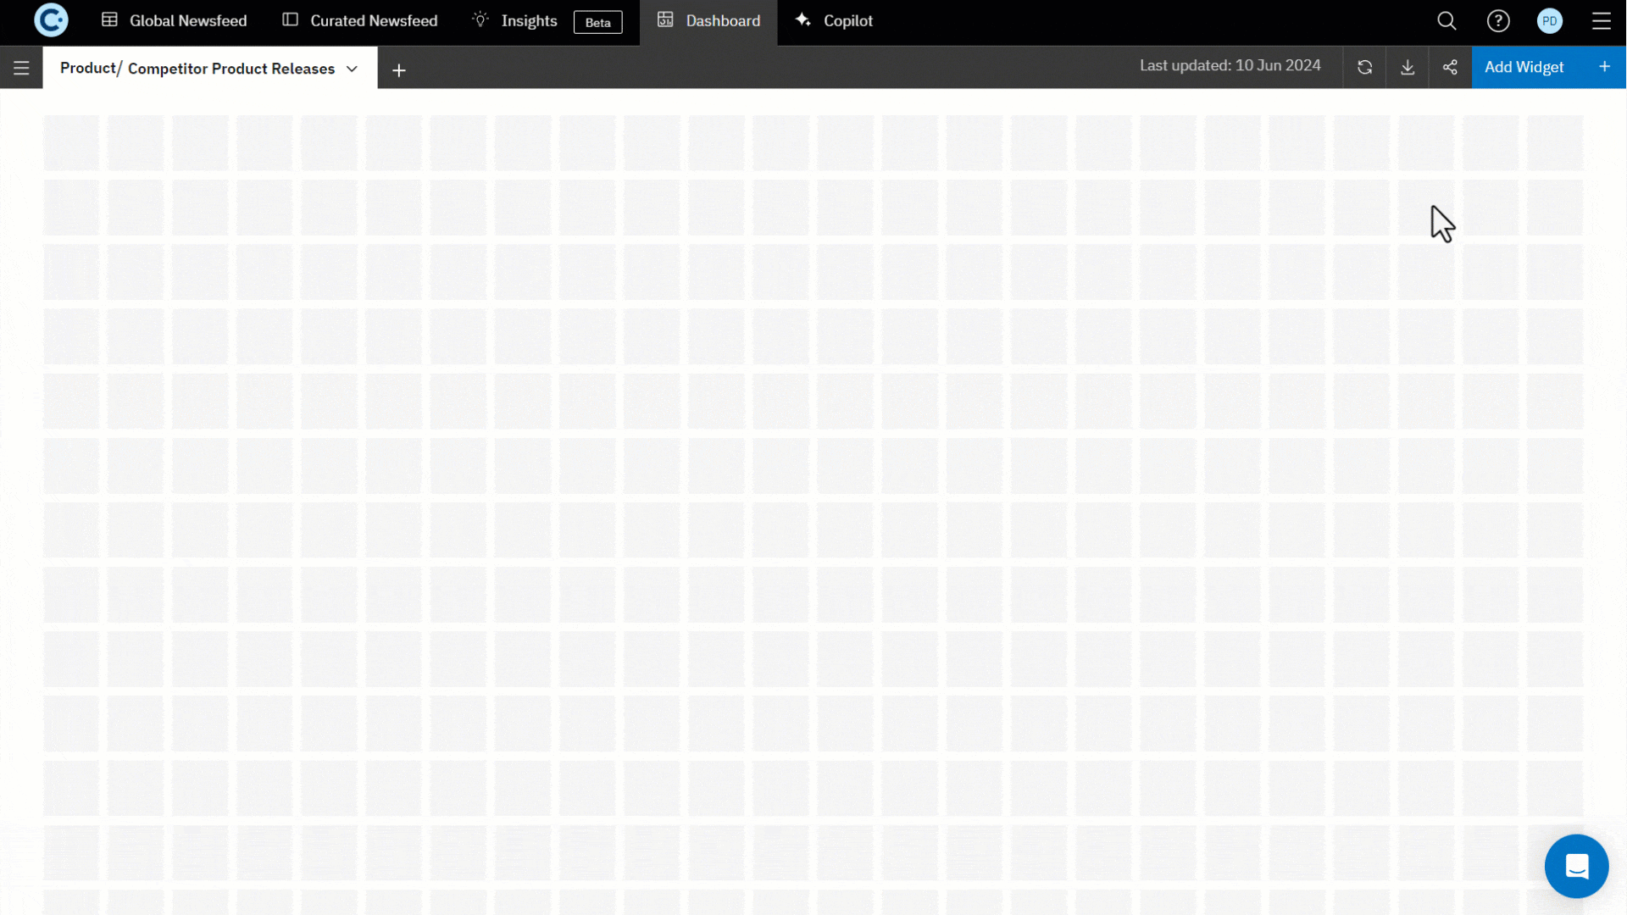Open the chat support bubble
The image size is (1627, 915).
1576,866
